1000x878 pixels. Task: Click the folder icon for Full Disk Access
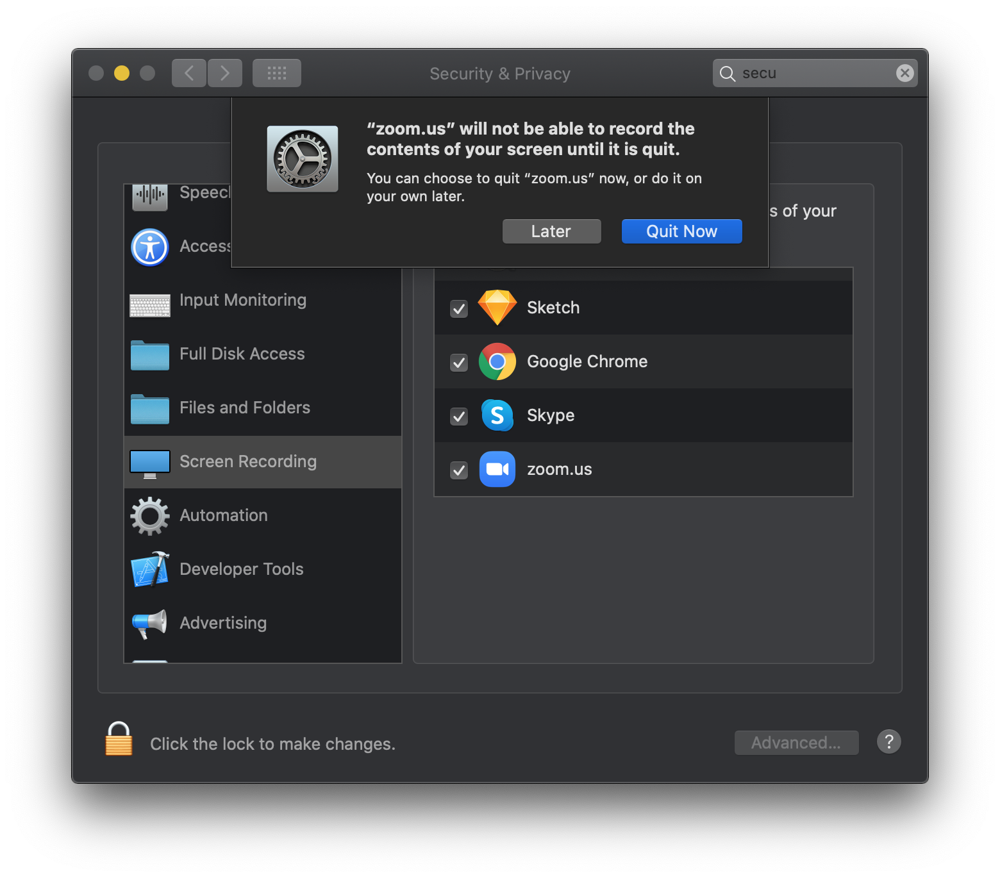pos(150,355)
